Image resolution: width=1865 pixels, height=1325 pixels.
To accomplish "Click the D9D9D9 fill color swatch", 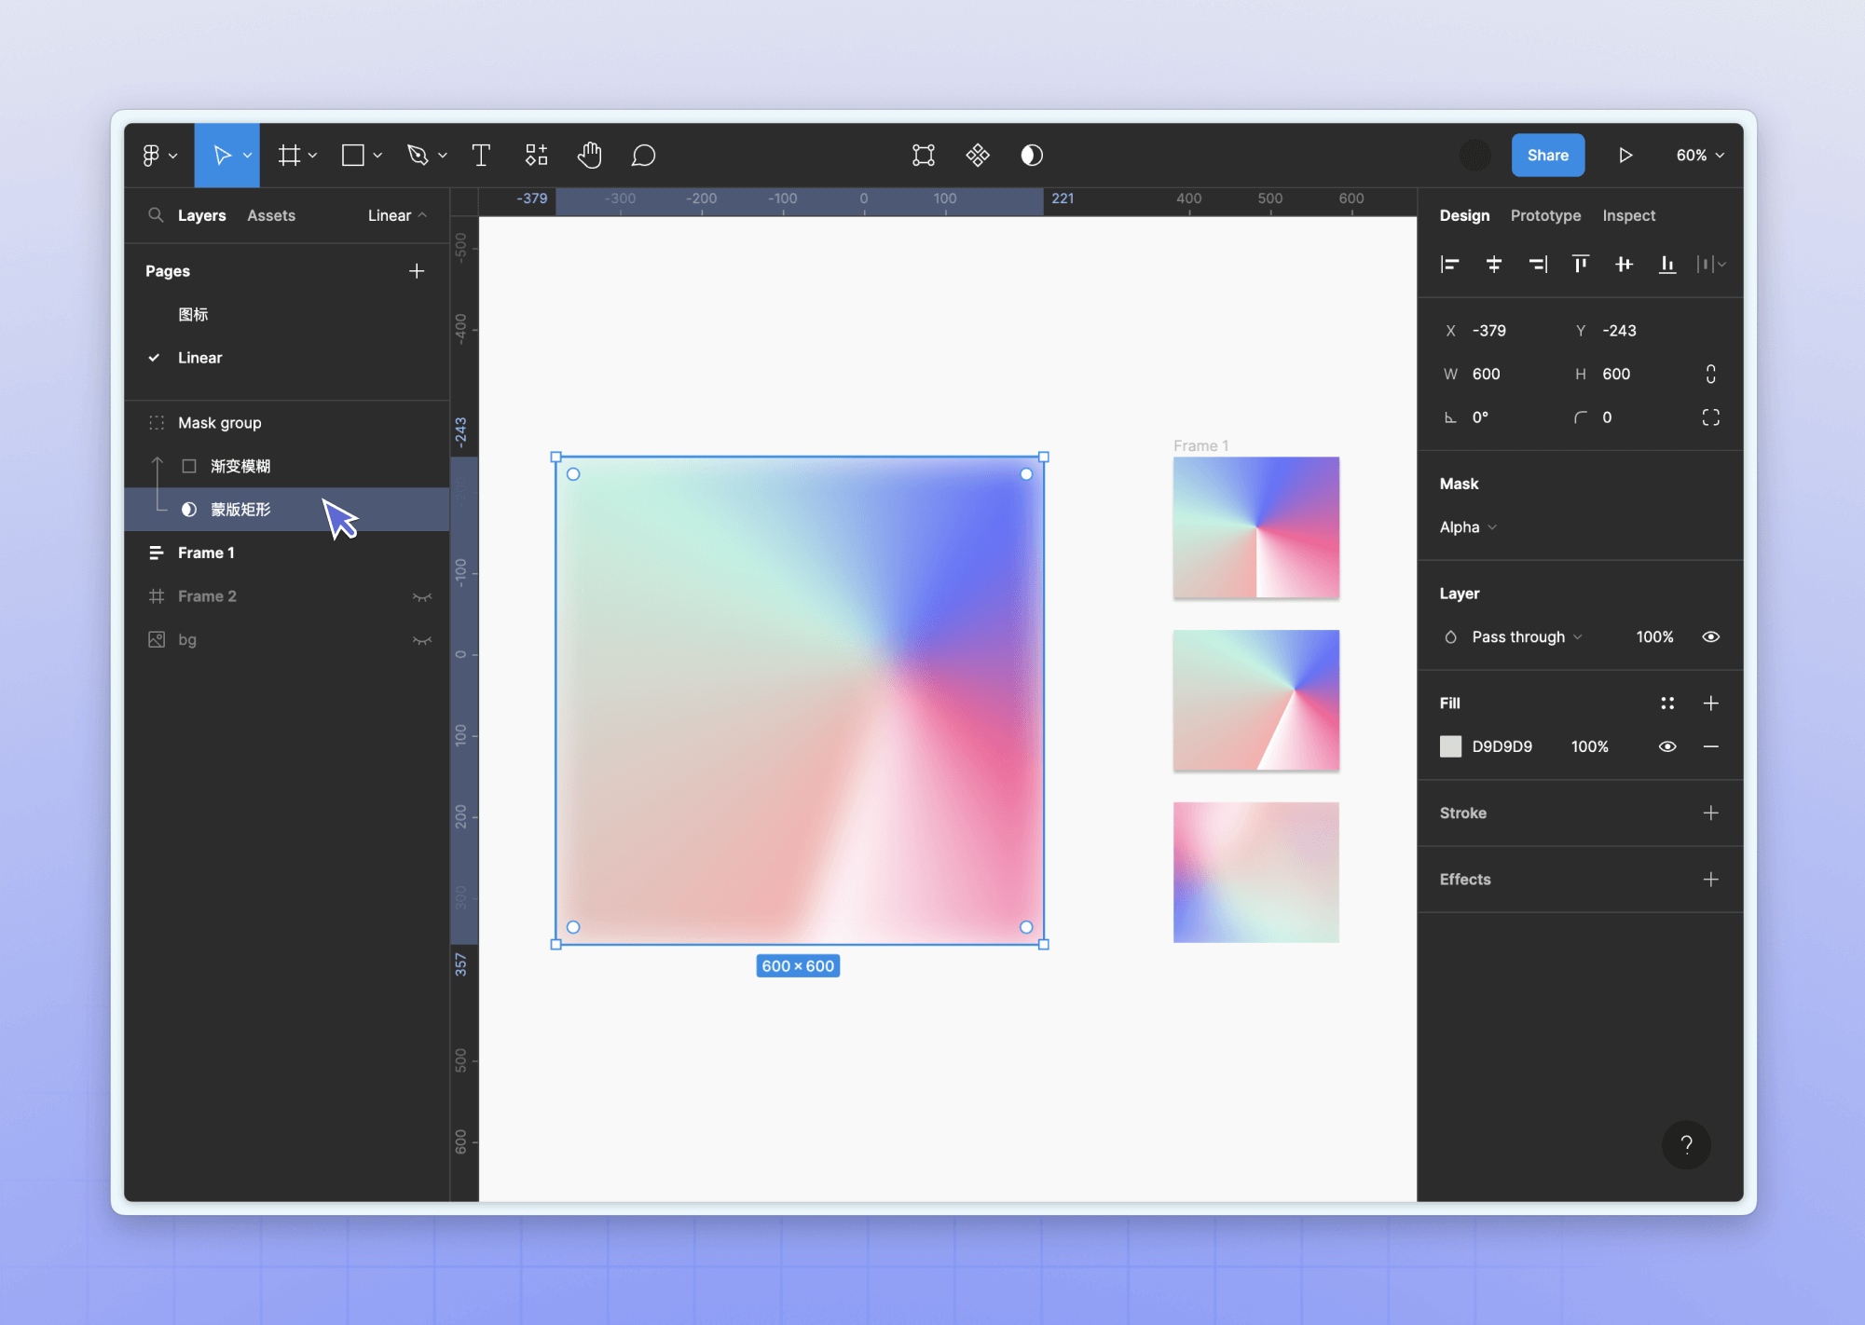I will click(x=1449, y=745).
